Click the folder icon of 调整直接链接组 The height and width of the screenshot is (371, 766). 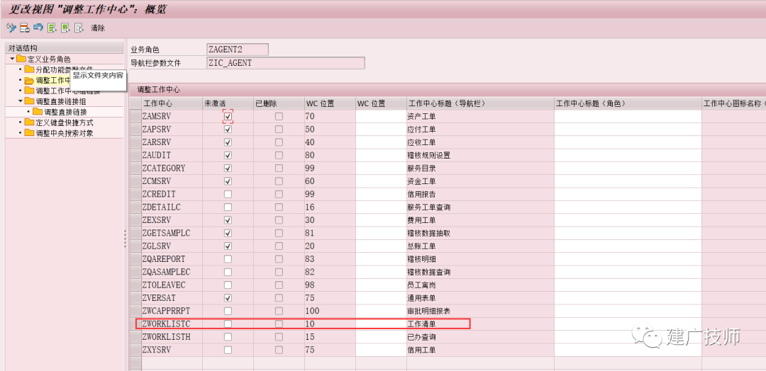pyautogui.click(x=29, y=101)
